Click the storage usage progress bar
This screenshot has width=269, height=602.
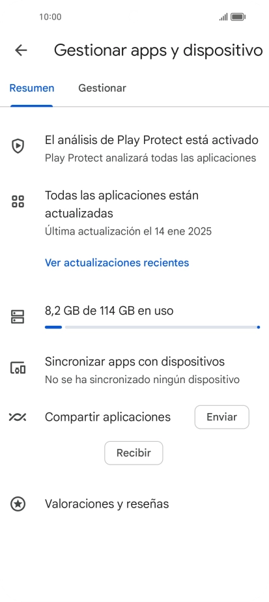click(x=152, y=327)
